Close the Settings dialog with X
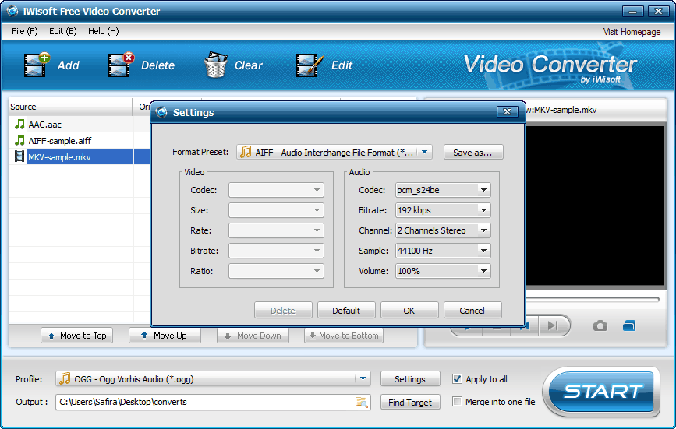The image size is (676, 429). click(507, 112)
